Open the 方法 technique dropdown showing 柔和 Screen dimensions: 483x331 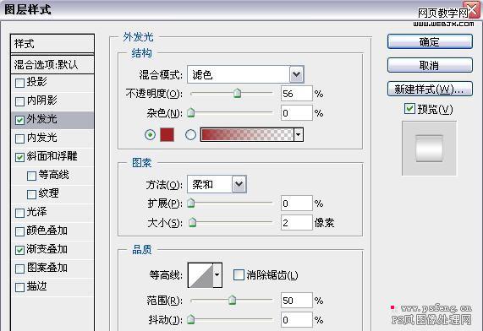239,184
